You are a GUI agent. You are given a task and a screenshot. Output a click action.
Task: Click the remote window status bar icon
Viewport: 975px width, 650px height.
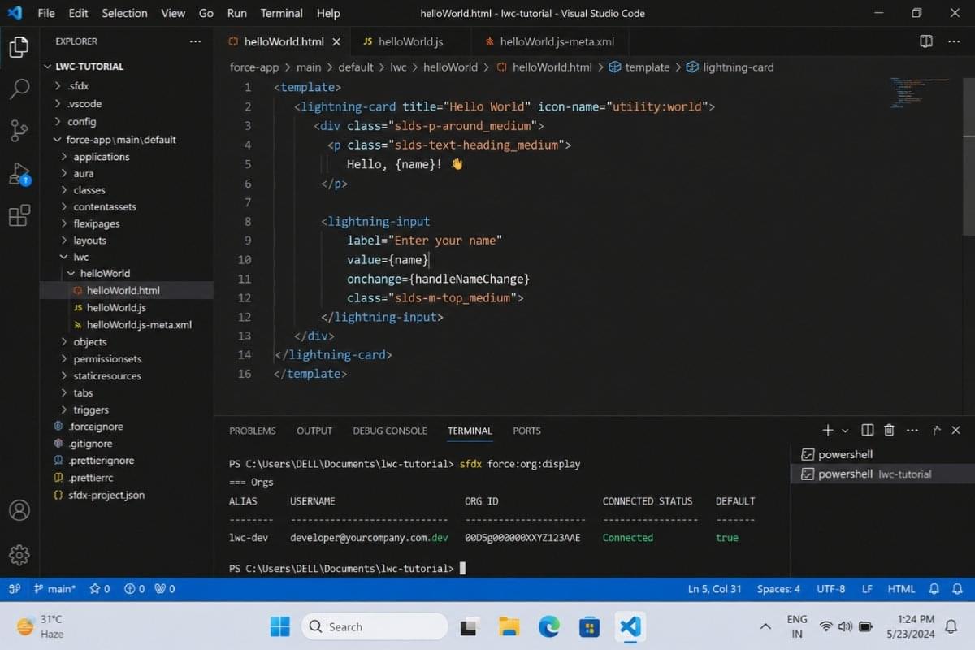point(14,589)
